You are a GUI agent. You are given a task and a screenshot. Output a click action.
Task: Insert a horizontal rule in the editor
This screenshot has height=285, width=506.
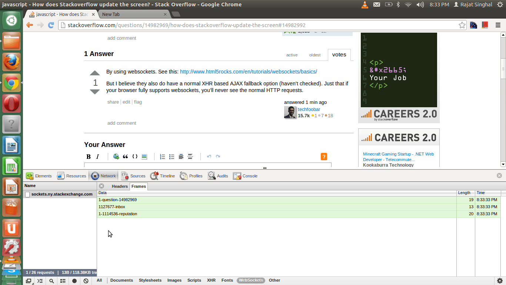tap(190, 157)
